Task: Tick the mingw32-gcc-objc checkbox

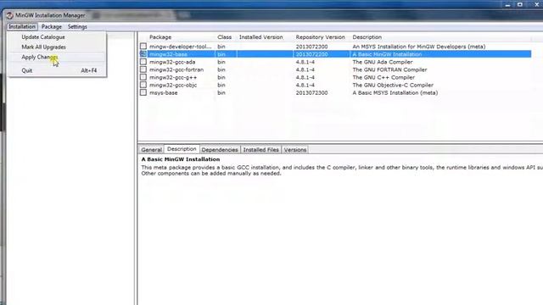Action: pos(143,85)
